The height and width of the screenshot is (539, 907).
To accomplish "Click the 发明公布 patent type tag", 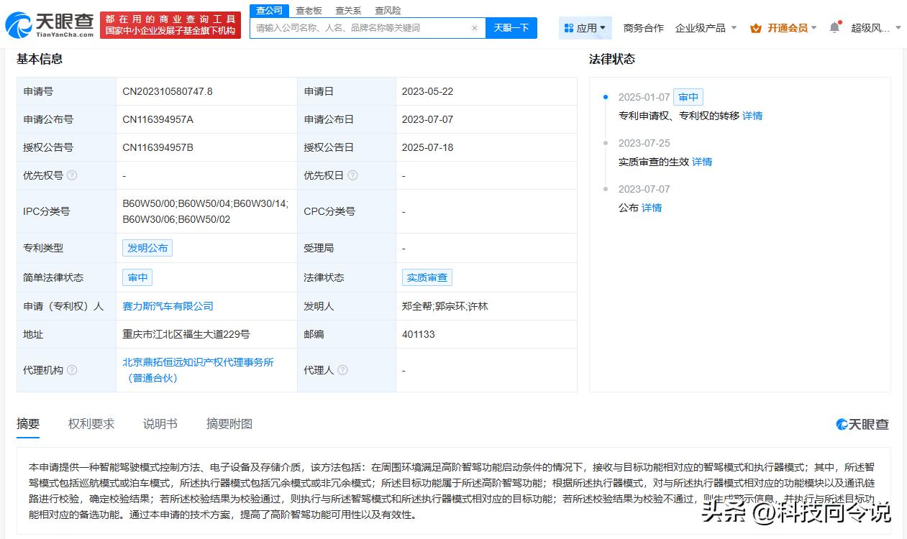I will click(x=147, y=248).
